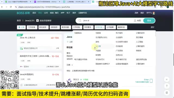Close the Java+AI融合开发 browser tab
174x98 pixels.
pyautogui.click(x=30, y=2)
